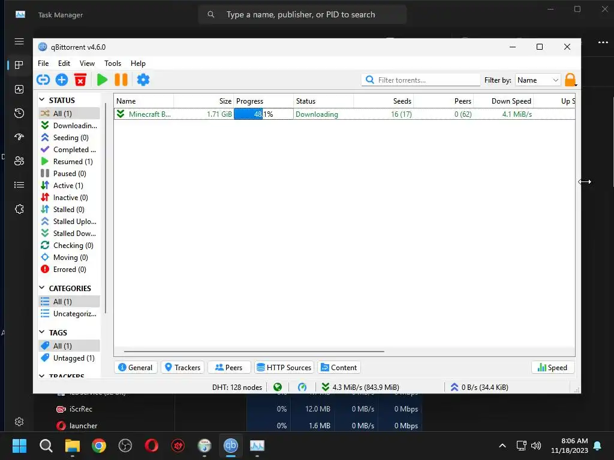Click the green globe connection status icon
Viewport: 614px width, 460px height.
coord(278,388)
